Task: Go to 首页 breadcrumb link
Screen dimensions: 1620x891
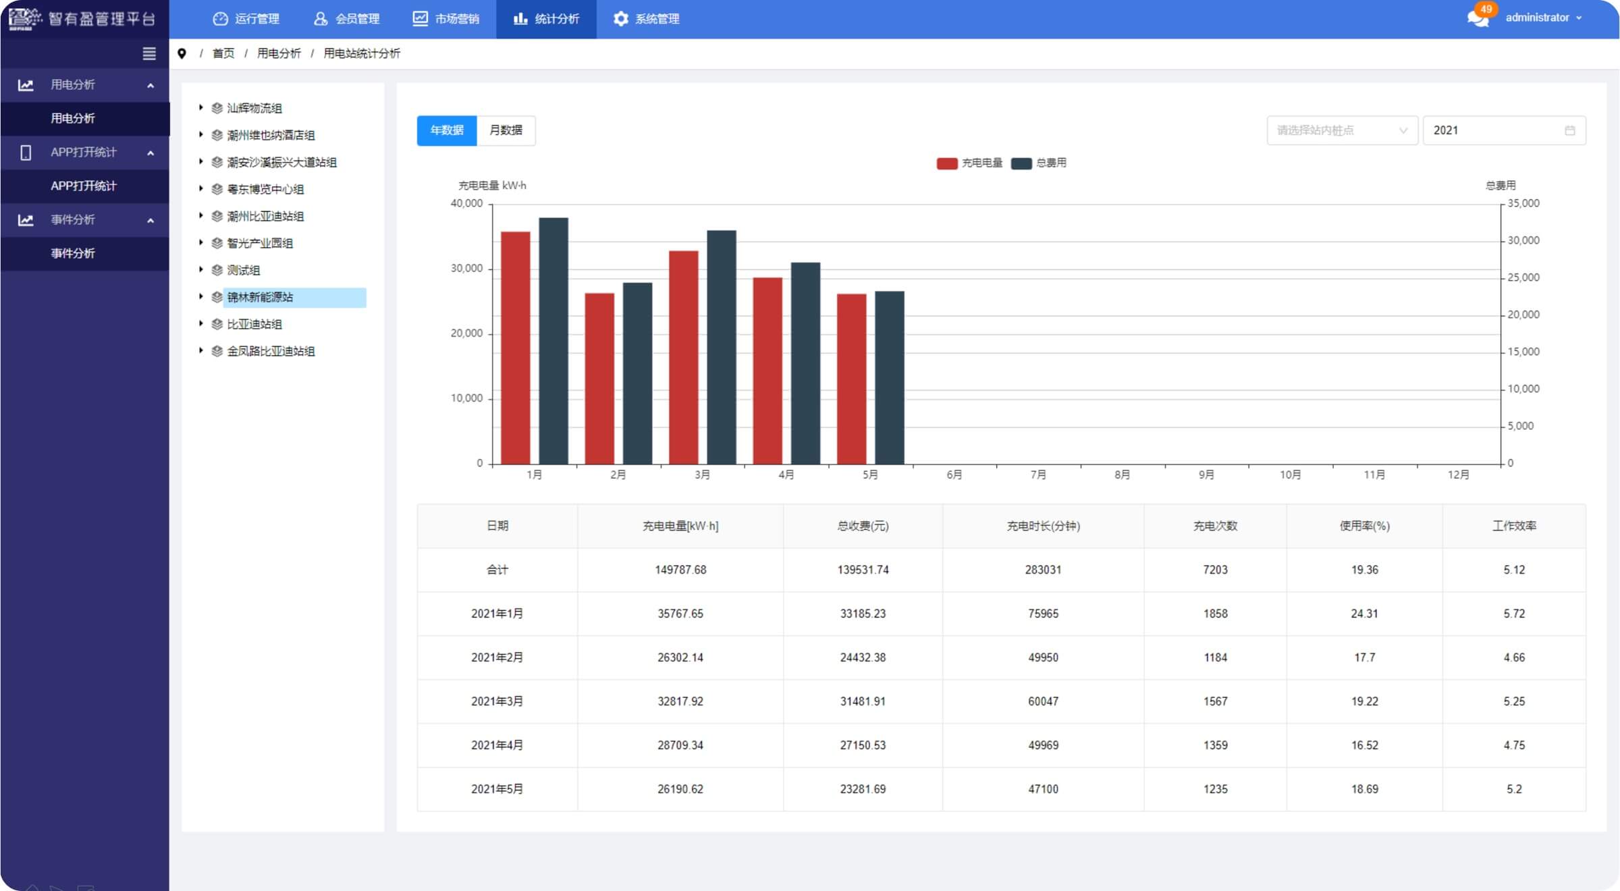Action: [223, 53]
